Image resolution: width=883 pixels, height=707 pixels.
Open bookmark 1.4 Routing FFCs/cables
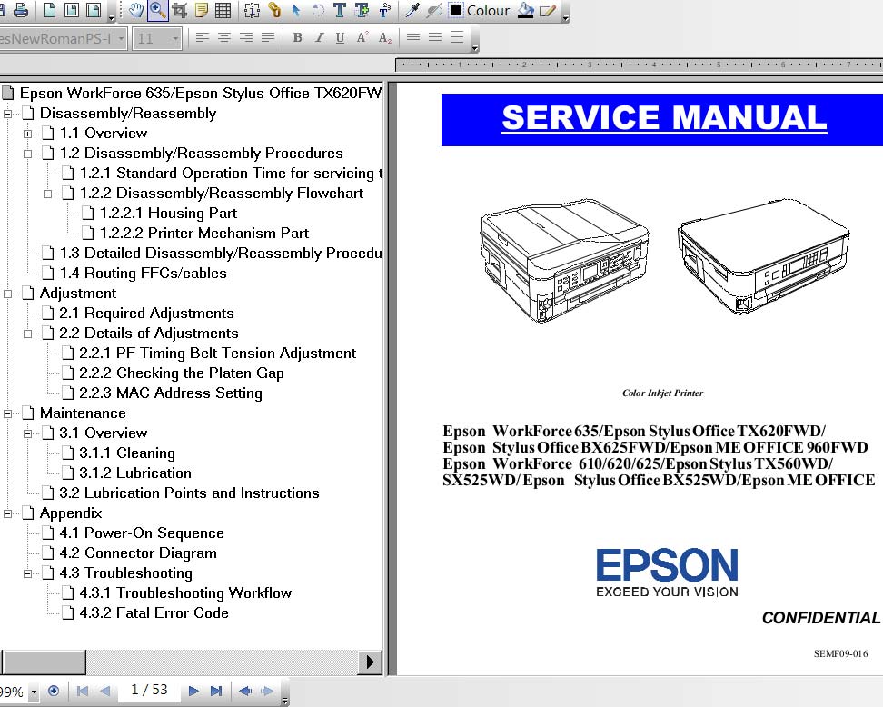coord(143,274)
